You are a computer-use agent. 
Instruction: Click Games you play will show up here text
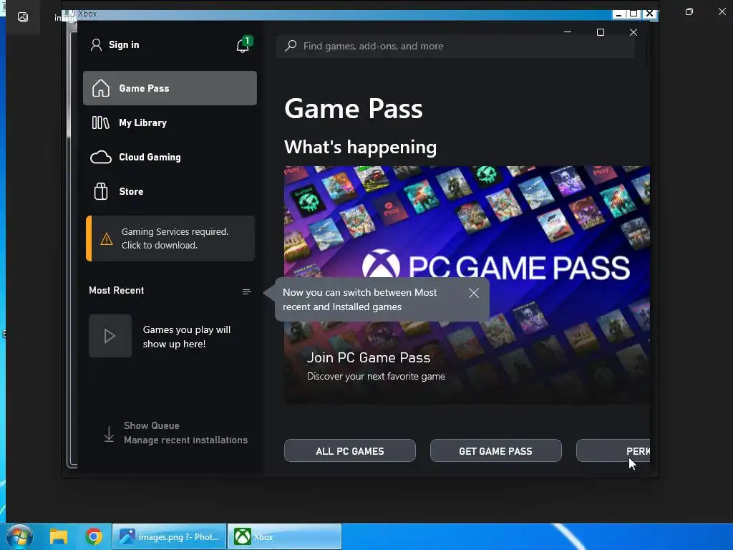click(x=187, y=337)
